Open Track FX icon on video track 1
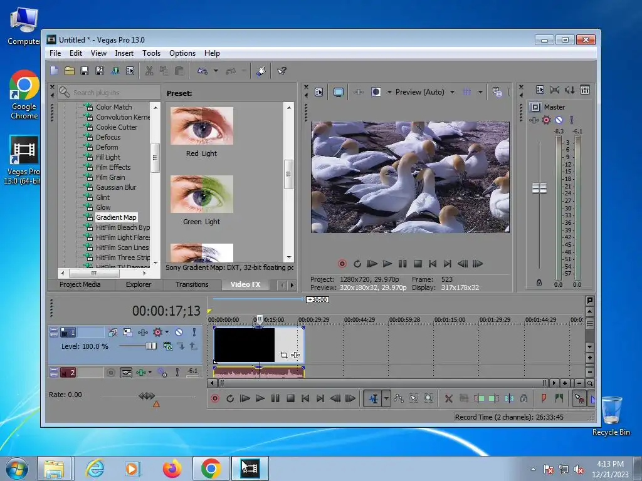The height and width of the screenshot is (481, 642). click(142, 332)
